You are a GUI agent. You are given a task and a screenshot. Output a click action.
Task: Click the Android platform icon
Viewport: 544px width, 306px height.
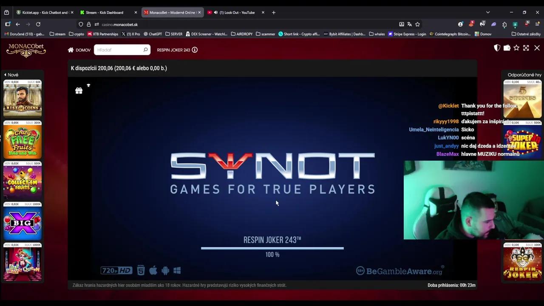coord(165,270)
